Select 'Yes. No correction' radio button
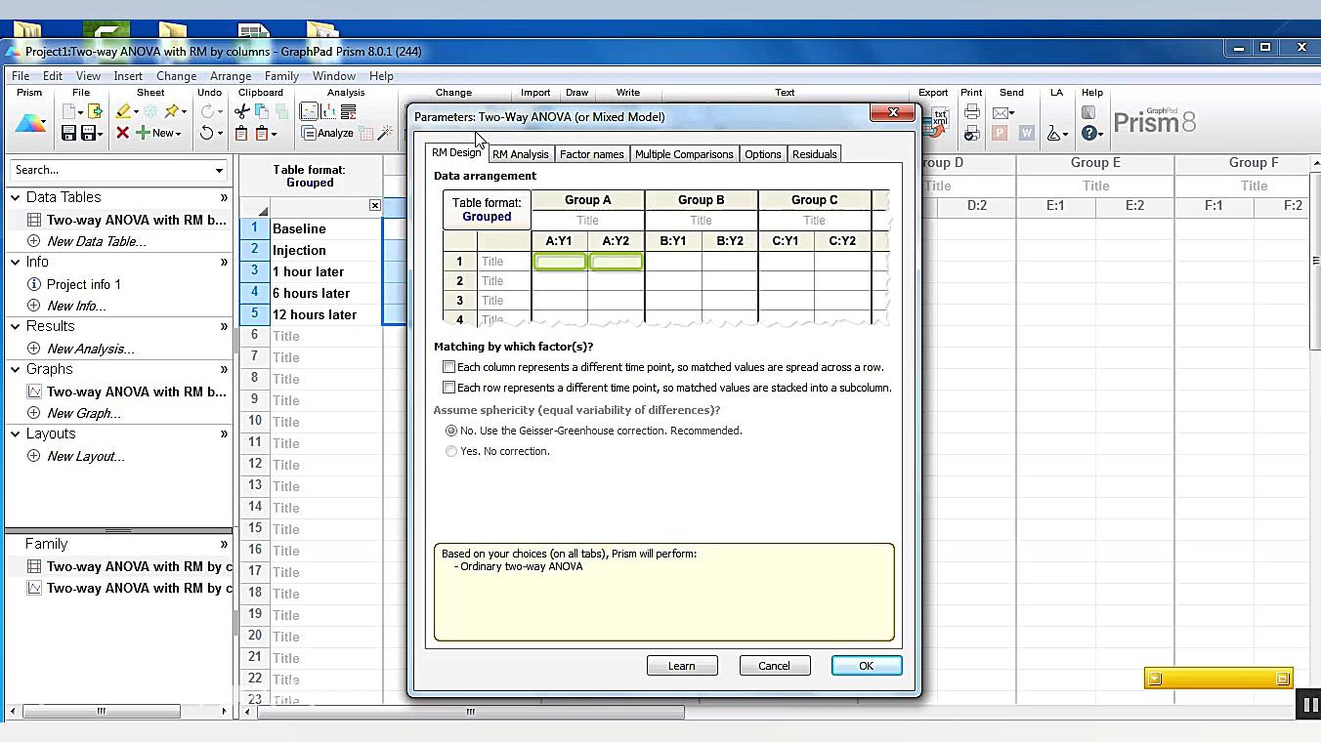The width and height of the screenshot is (1321, 742). pos(450,451)
